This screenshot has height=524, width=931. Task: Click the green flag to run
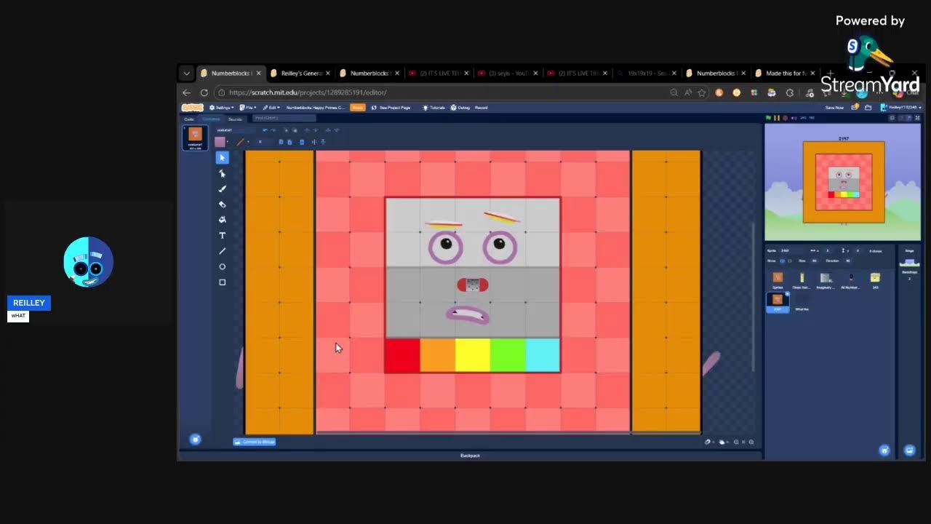click(769, 118)
